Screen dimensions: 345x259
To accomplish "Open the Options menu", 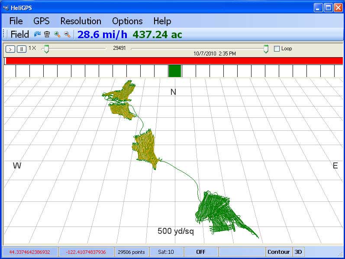I will point(127,21).
